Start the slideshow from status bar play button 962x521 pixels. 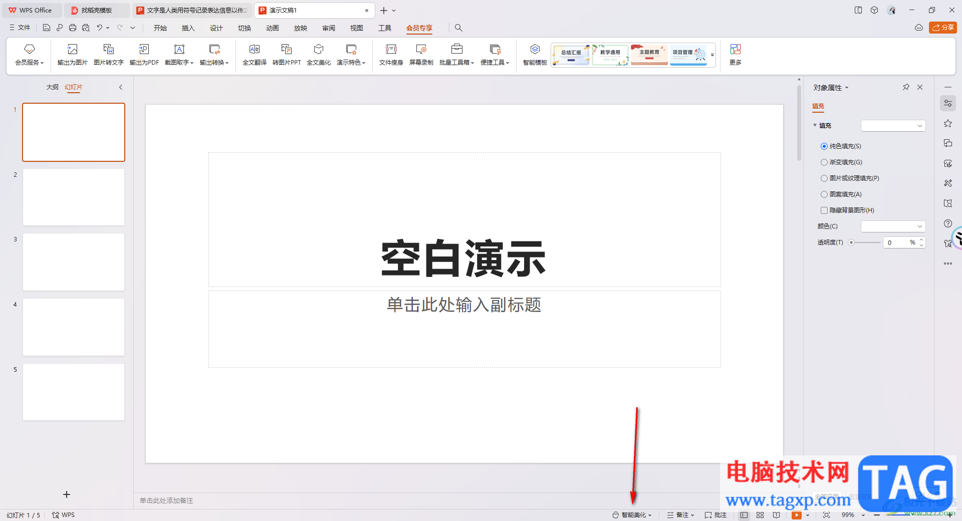tap(797, 515)
